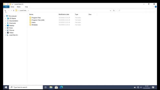Open the Windows Start menu
This screenshot has width=160, height=90.
(x=6, y=87)
